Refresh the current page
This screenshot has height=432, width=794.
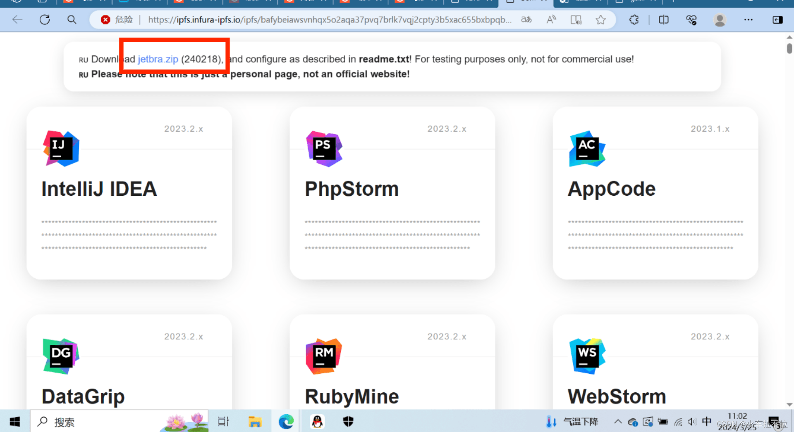(x=45, y=19)
